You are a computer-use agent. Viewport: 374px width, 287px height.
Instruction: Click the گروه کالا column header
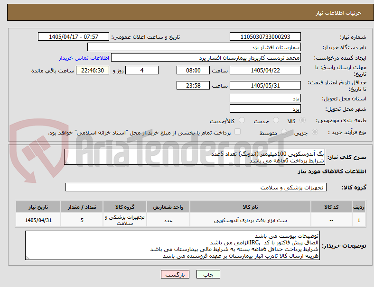(x=125, y=207)
